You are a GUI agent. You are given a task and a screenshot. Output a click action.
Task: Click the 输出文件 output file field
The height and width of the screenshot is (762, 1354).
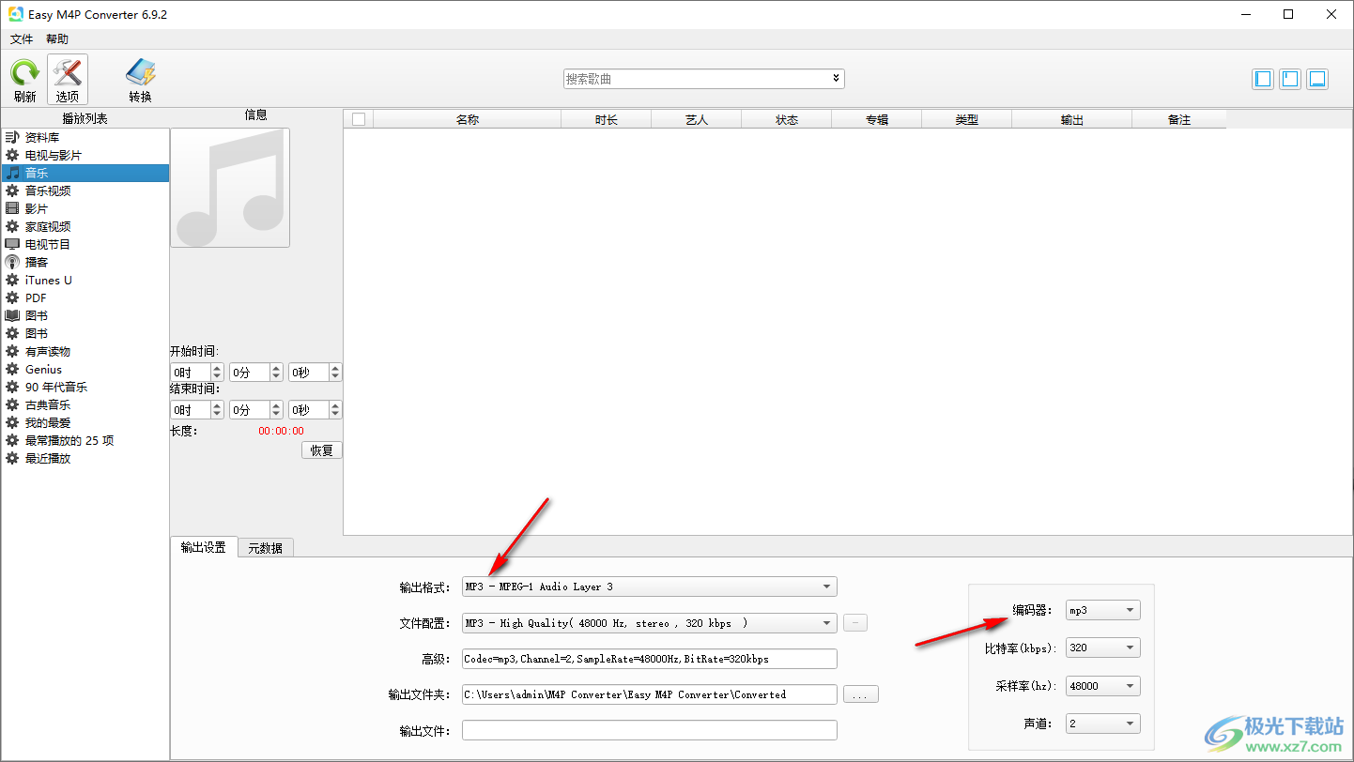pyautogui.click(x=649, y=730)
